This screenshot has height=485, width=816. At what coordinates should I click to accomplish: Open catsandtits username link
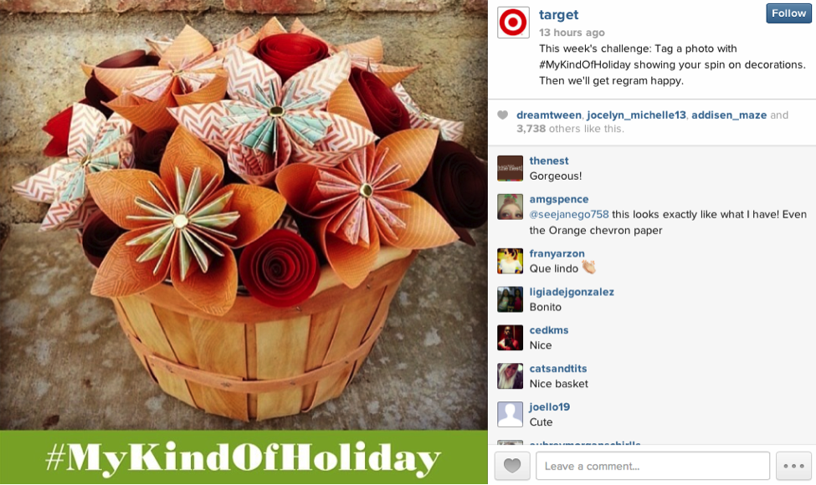coord(558,369)
